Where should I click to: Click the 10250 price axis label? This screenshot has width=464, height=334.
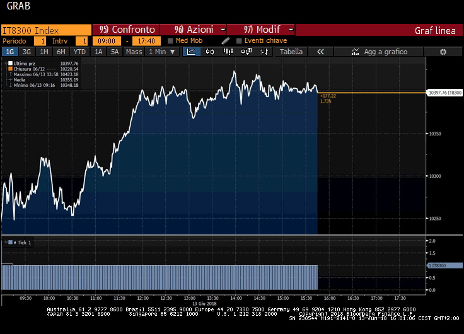435,218
